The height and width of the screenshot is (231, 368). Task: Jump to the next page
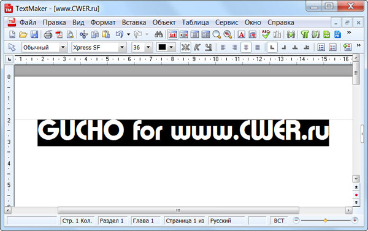point(356,202)
